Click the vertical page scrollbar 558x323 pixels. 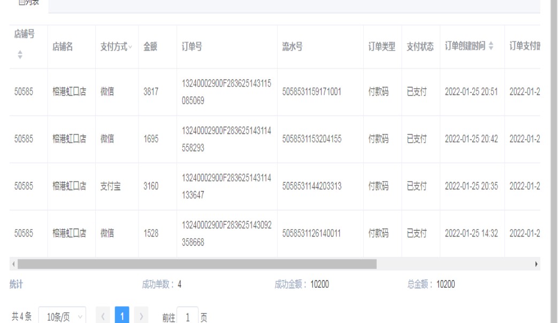tap(554, 160)
